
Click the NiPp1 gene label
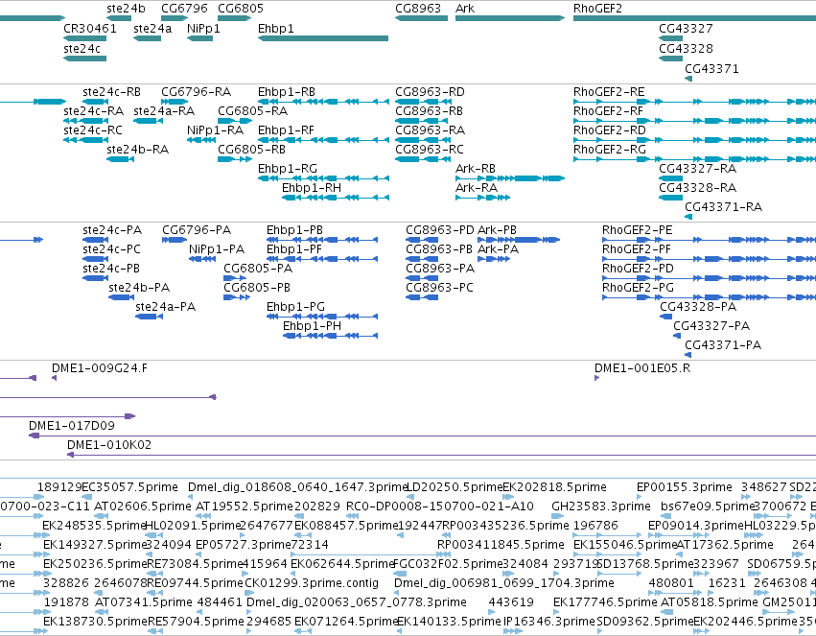point(203,28)
